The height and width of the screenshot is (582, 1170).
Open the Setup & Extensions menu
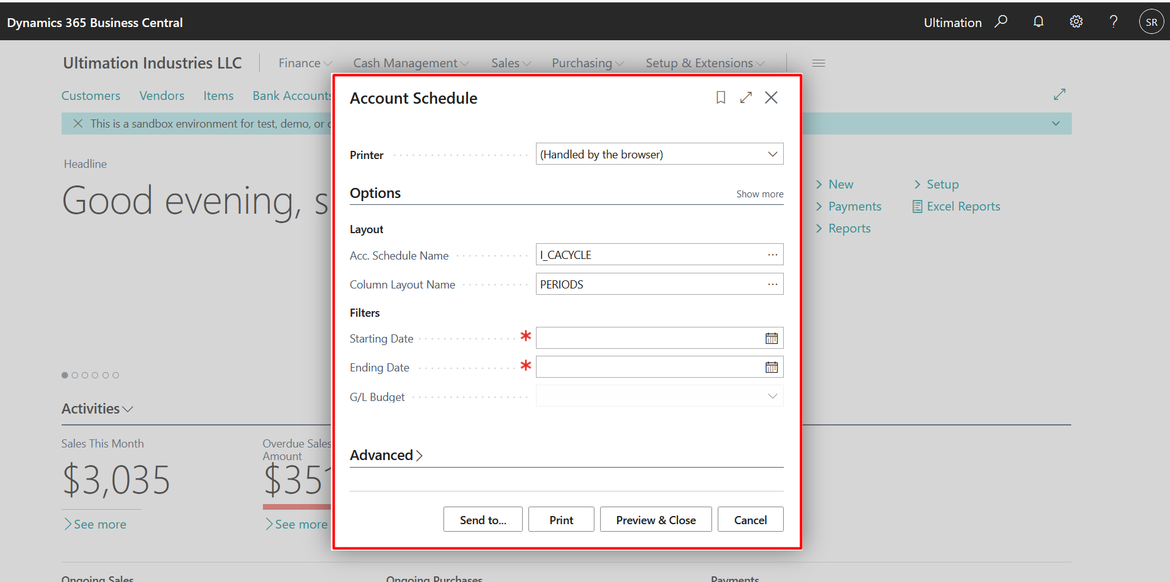pos(699,63)
